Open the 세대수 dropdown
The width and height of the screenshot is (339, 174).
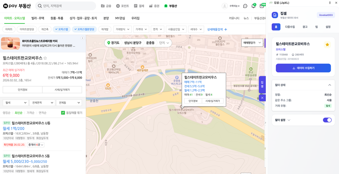(196, 29)
